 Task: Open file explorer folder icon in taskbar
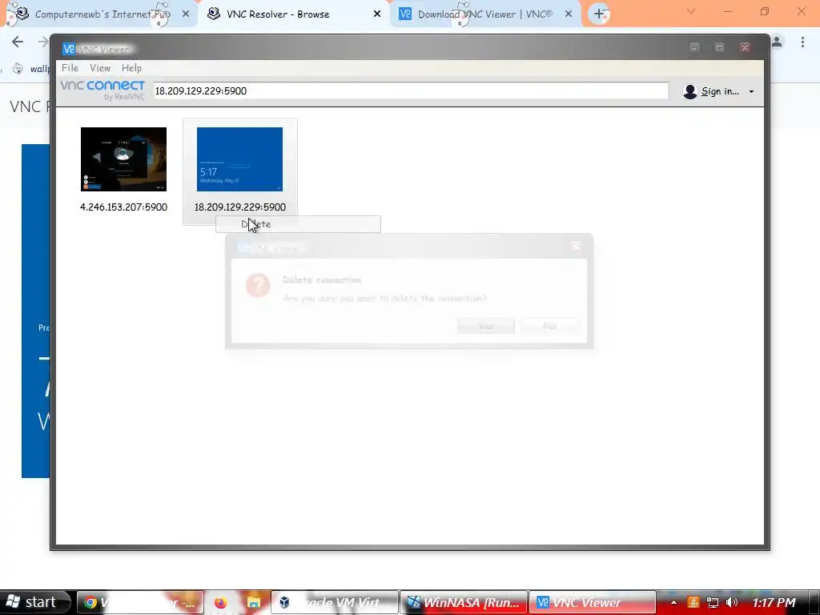[x=254, y=602]
